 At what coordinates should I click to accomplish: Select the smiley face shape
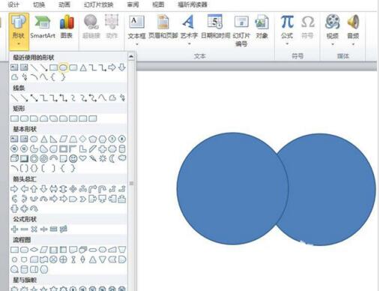pos(73,159)
